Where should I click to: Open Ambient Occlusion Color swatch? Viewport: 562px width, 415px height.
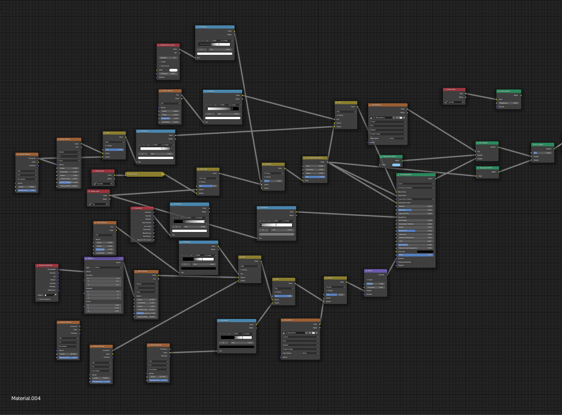(x=173, y=70)
